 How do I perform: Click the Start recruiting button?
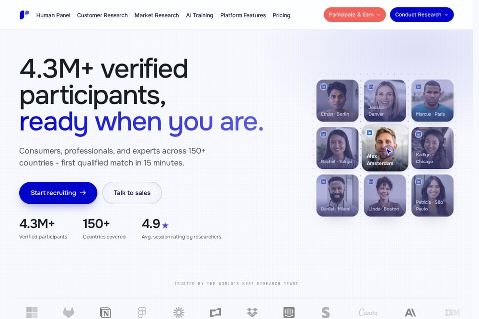[x=58, y=193]
